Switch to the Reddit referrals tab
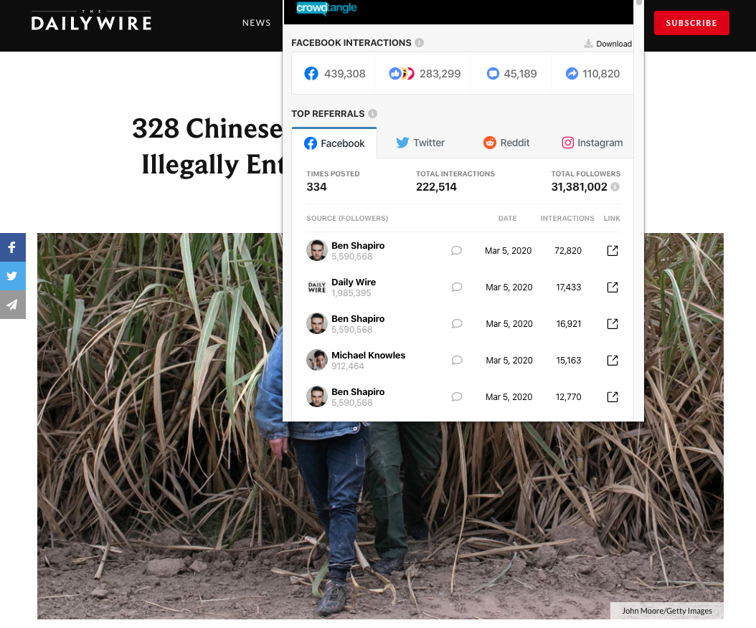The image size is (756, 628). (x=506, y=143)
